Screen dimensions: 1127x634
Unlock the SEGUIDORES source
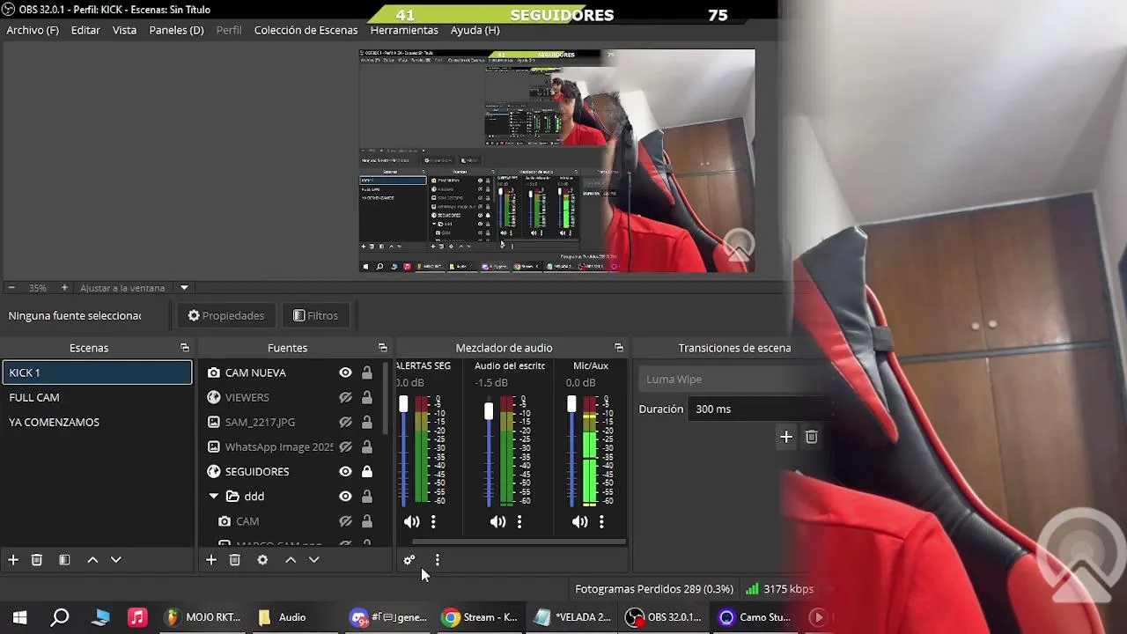tap(366, 471)
